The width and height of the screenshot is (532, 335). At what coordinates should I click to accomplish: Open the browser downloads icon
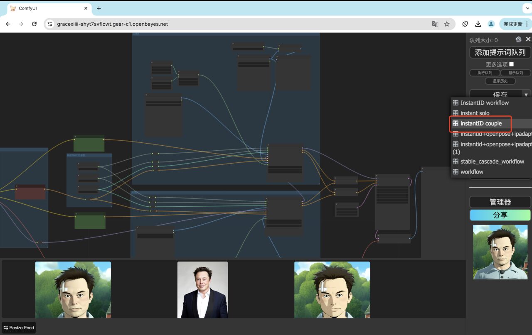(478, 24)
